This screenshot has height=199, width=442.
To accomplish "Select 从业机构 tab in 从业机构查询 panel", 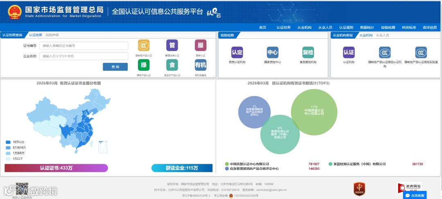I will pos(366,35).
